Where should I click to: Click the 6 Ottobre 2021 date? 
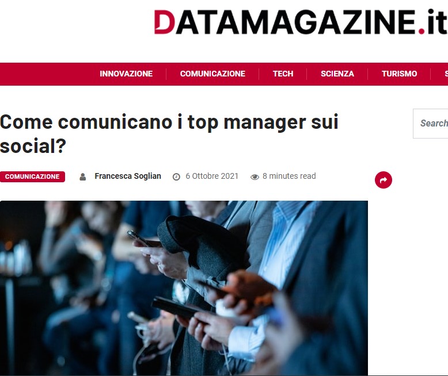[212, 176]
